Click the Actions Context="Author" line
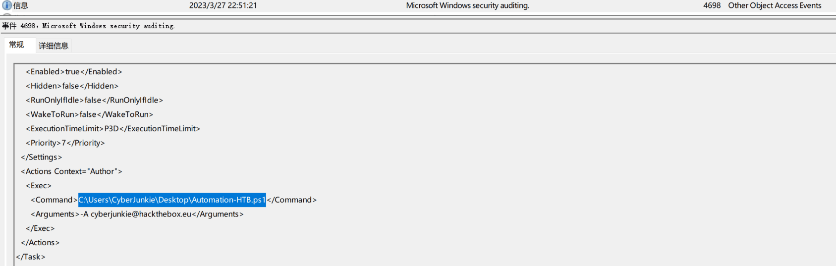 [x=71, y=171]
